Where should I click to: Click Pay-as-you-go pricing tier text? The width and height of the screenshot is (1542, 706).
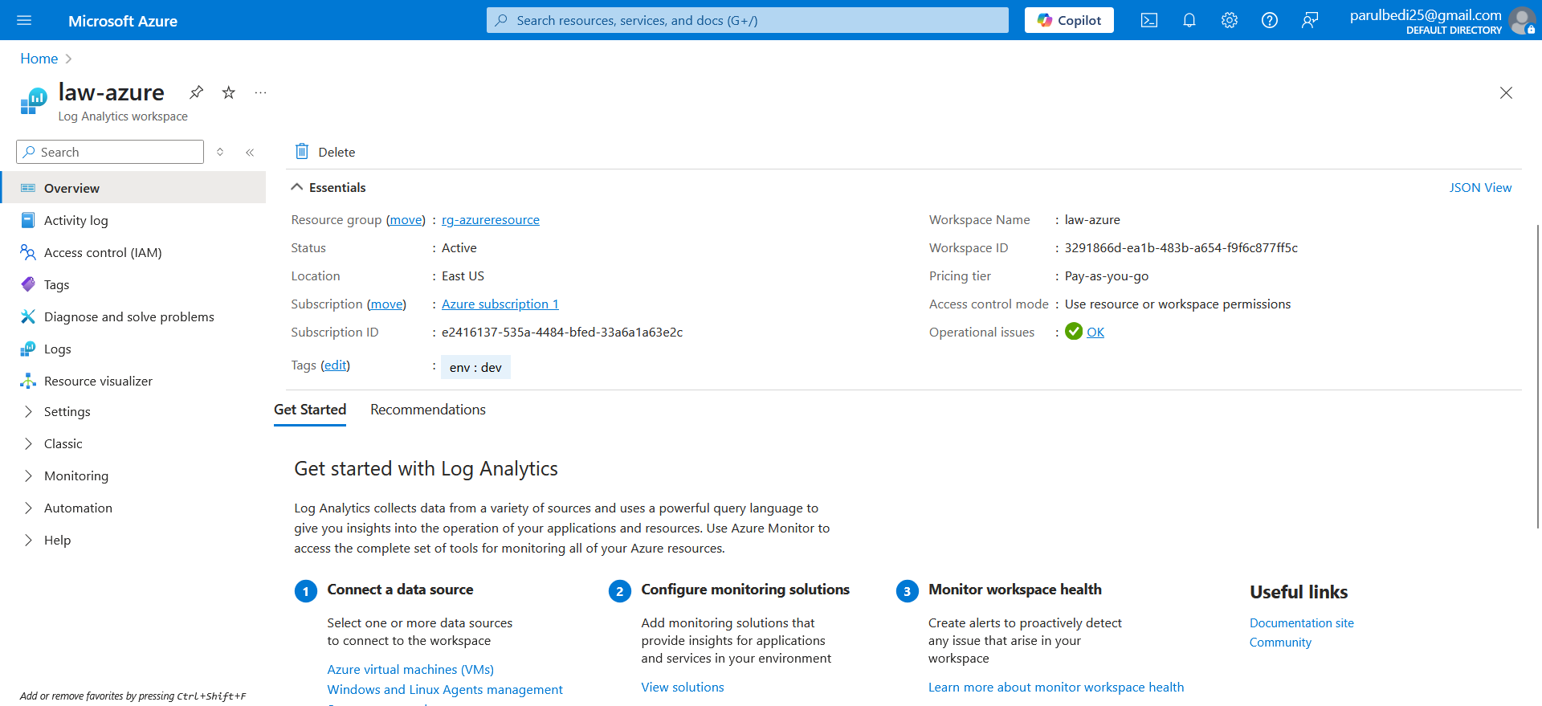tap(1107, 275)
